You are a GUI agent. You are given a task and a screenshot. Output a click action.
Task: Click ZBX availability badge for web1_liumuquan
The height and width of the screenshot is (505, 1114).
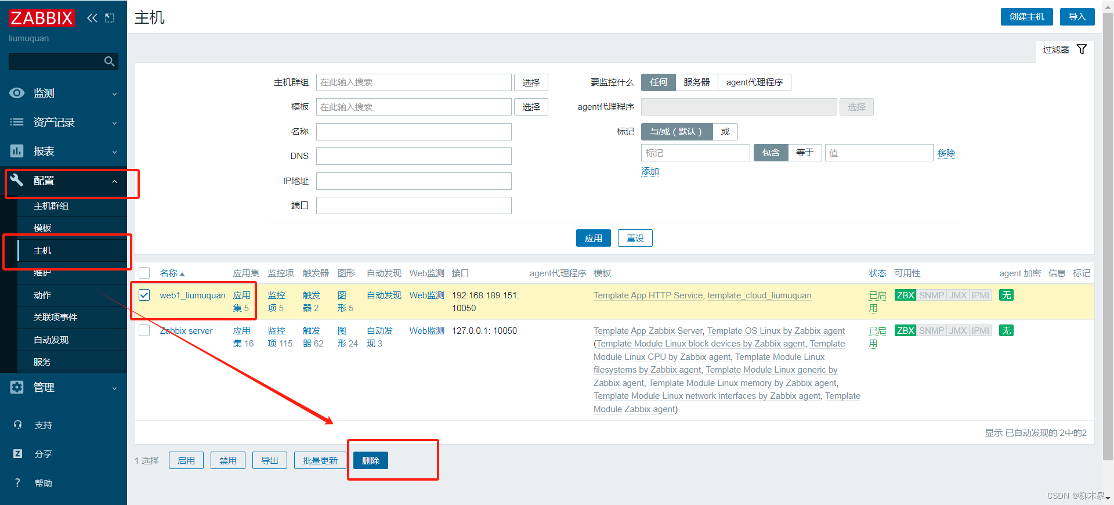[x=905, y=295]
